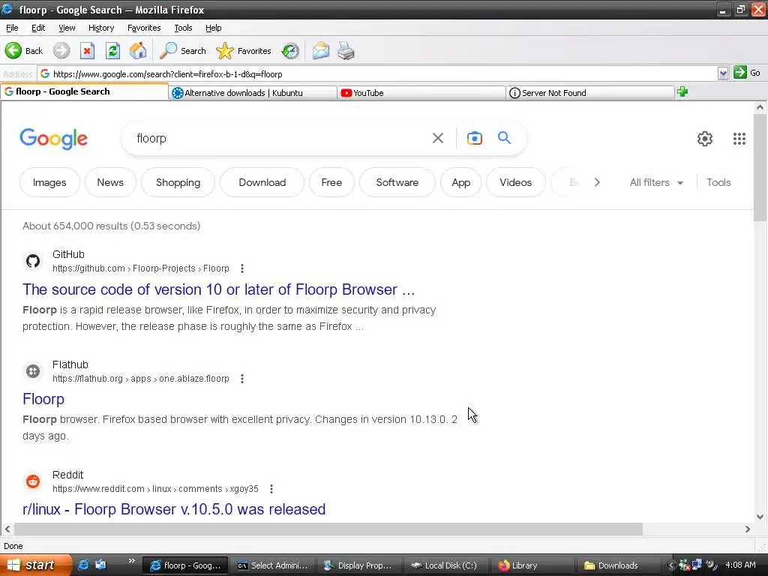
Task: Select the Download filter chip
Action: pyautogui.click(x=262, y=182)
